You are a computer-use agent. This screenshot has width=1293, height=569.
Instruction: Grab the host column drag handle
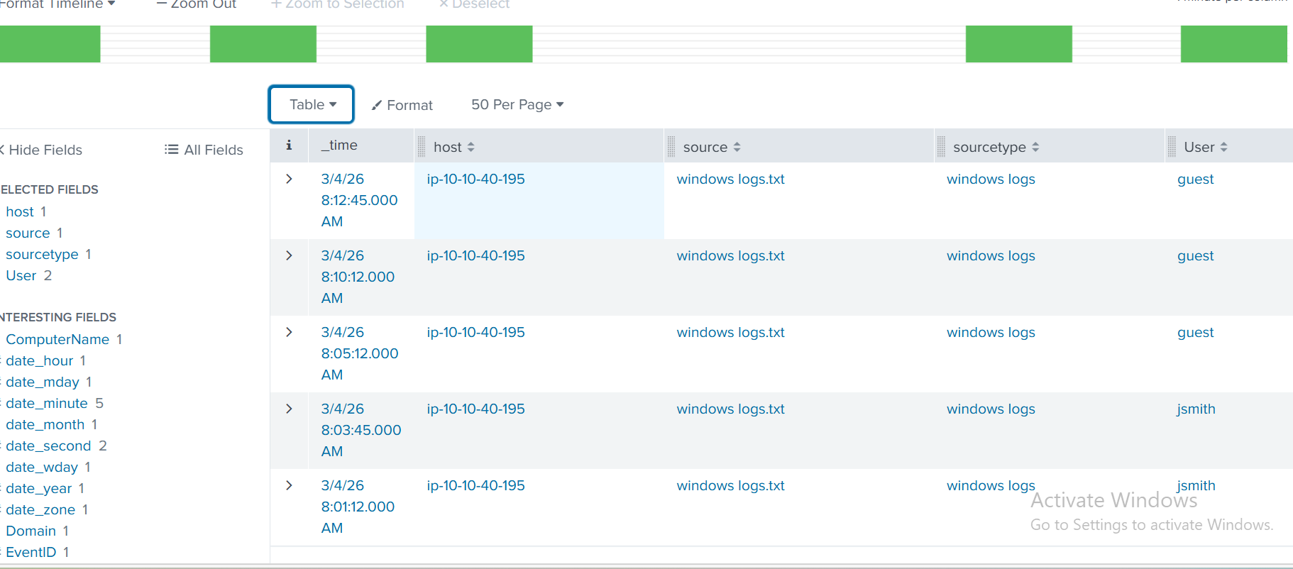coord(422,147)
